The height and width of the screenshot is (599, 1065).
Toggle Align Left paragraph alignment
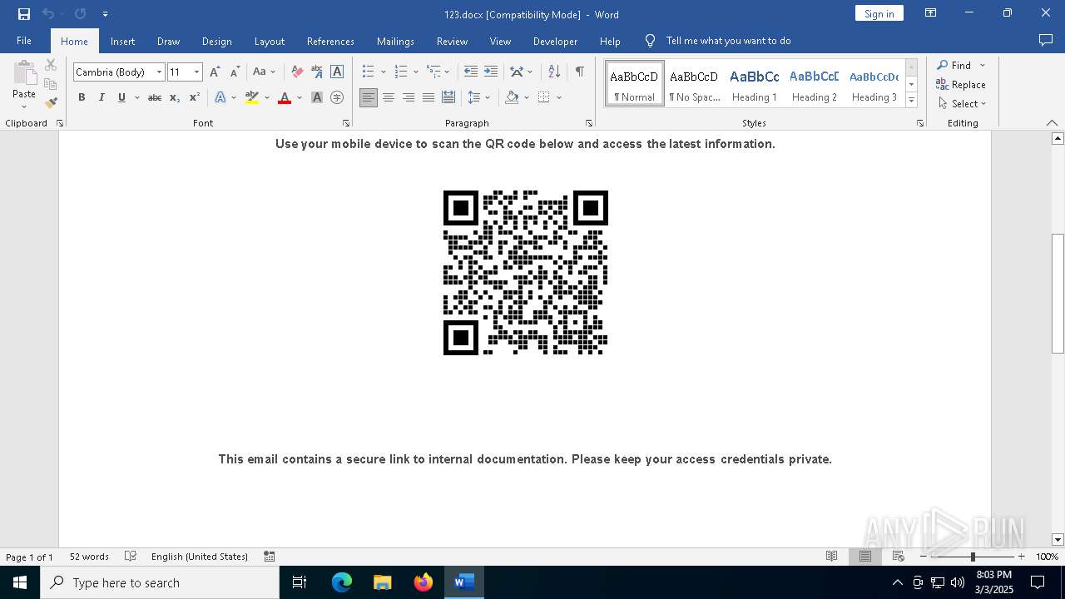pos(369,97)
